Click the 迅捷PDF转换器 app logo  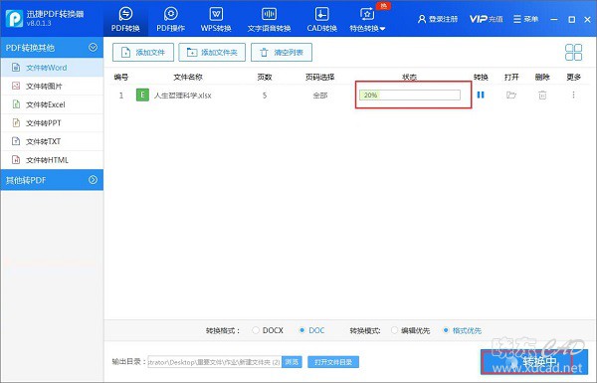click(14, 18)
